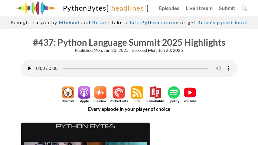
Task: Mute the audio player volume
Action: (x=218, y=68)
